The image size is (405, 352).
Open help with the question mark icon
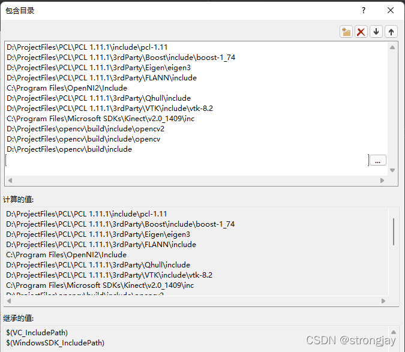(x=364, y=10)
